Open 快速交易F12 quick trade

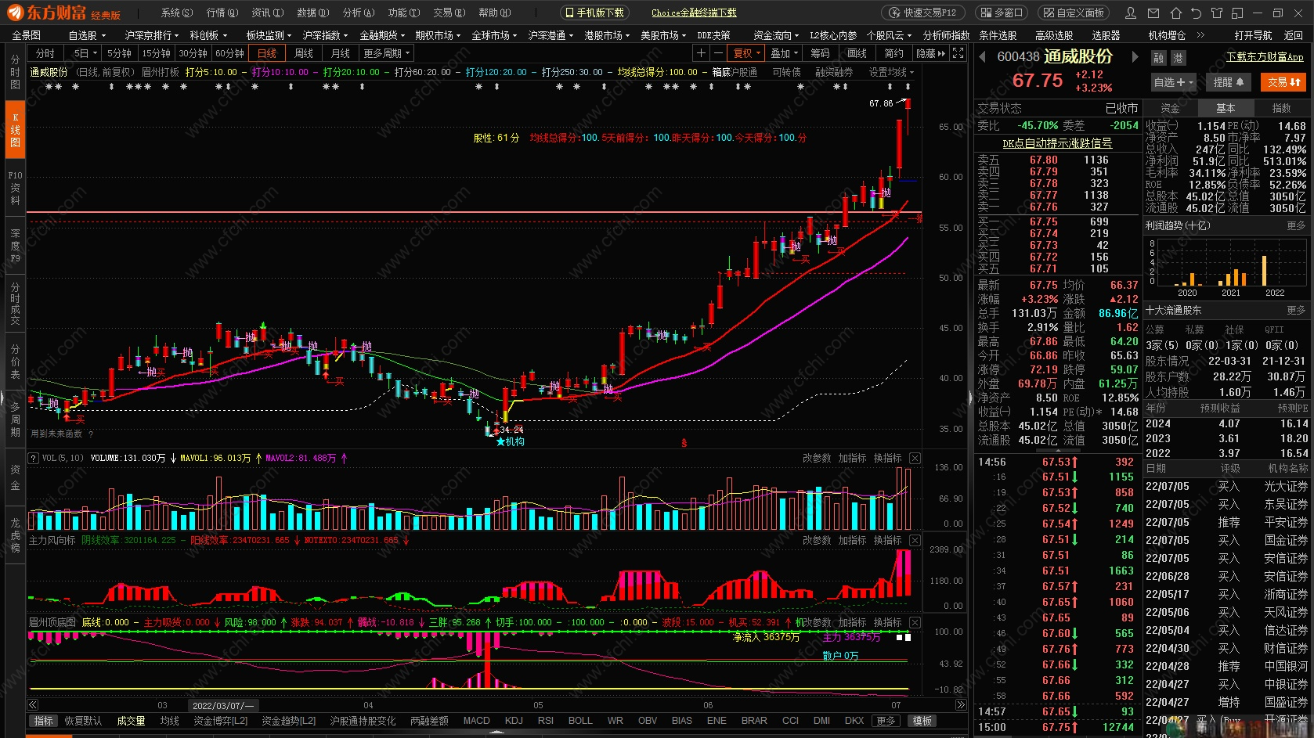click(924, 13)
